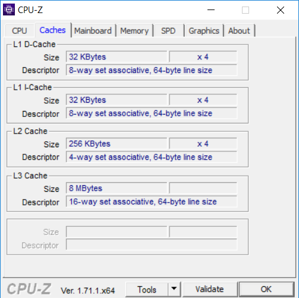Go to the Memory tab

coord(134,31)
